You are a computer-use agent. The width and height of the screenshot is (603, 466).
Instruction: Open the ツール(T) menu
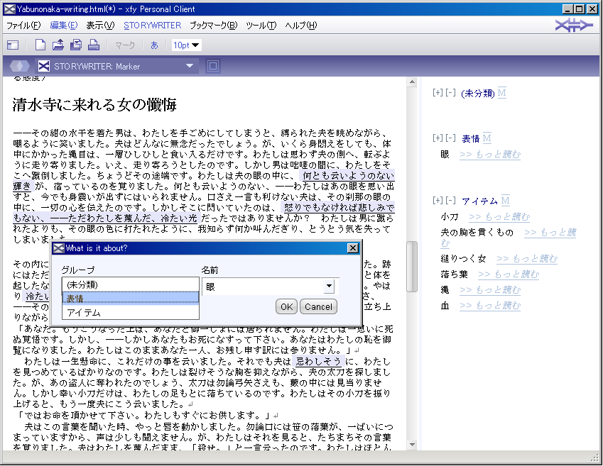coord(261,26)
